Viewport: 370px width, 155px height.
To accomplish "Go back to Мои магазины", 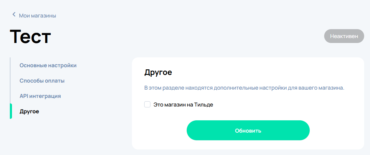I will 37,15.
